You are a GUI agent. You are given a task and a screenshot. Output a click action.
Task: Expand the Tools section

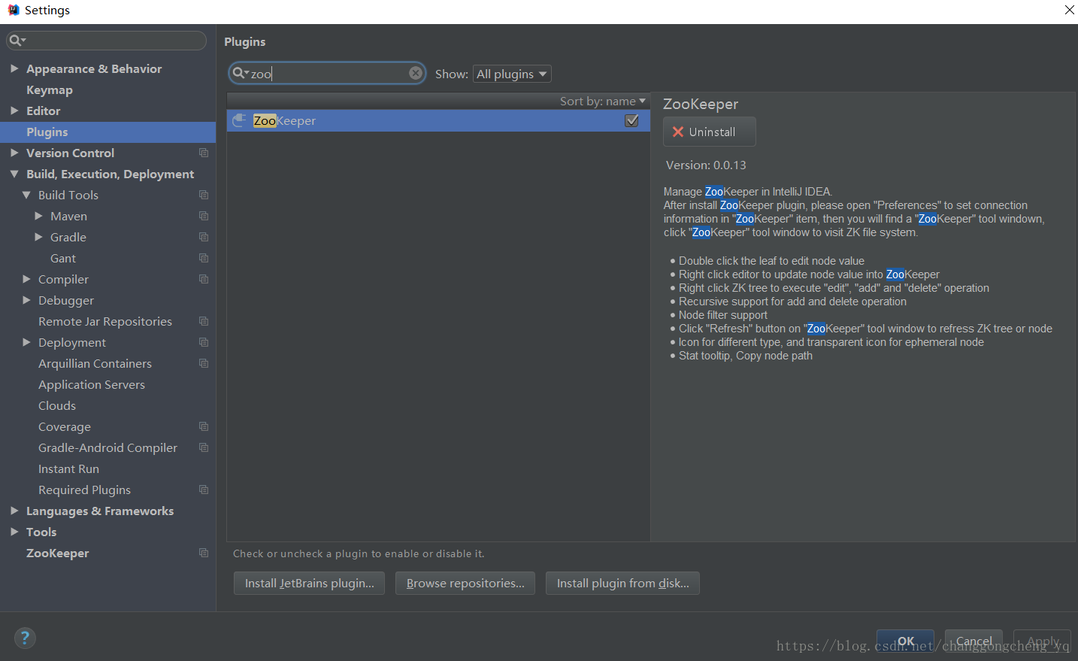click(x=14, y=532)
